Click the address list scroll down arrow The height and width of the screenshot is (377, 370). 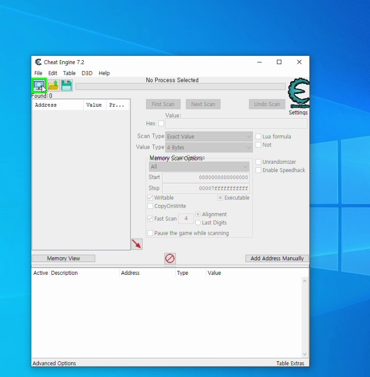(305, 355)
